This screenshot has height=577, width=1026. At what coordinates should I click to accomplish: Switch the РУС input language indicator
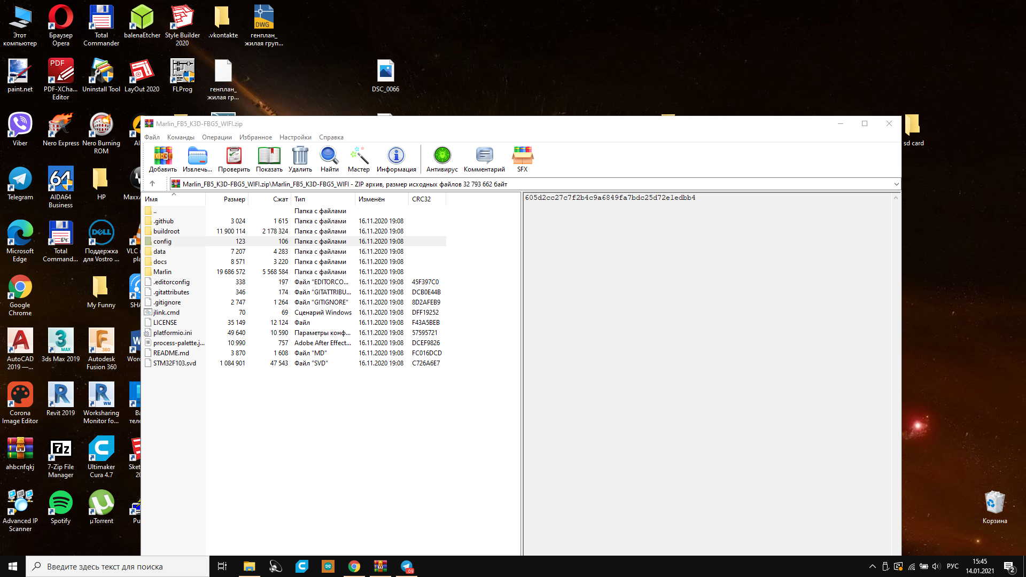(x=953, y=566)
